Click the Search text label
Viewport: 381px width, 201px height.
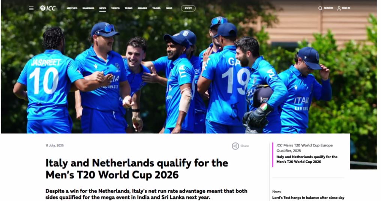click(328, 8)
